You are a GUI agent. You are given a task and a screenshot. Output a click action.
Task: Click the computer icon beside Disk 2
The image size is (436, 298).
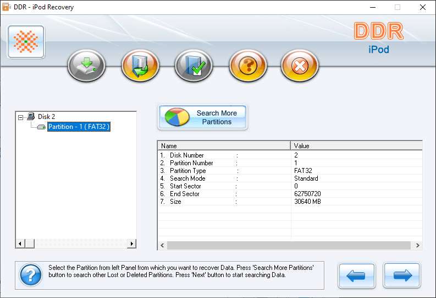(x=31, y=116)
